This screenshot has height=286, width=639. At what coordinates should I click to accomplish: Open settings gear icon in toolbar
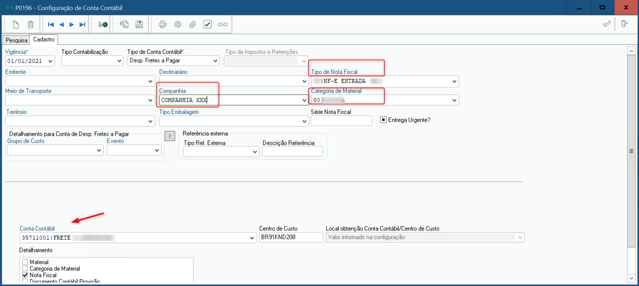click(178, 24)
